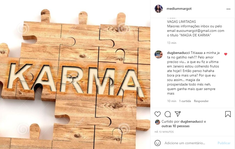Unlike dugbenaducci's comment red heart
The width and height of the screenshot is (235, 149).
click(225, 54)
